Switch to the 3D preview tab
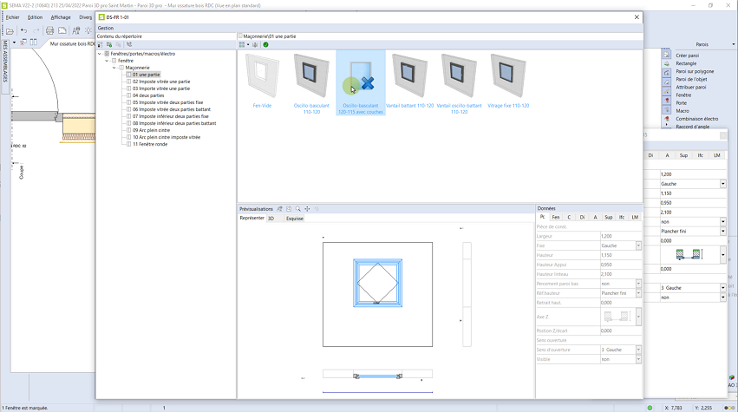738x412 pixels. coord(271,219)
